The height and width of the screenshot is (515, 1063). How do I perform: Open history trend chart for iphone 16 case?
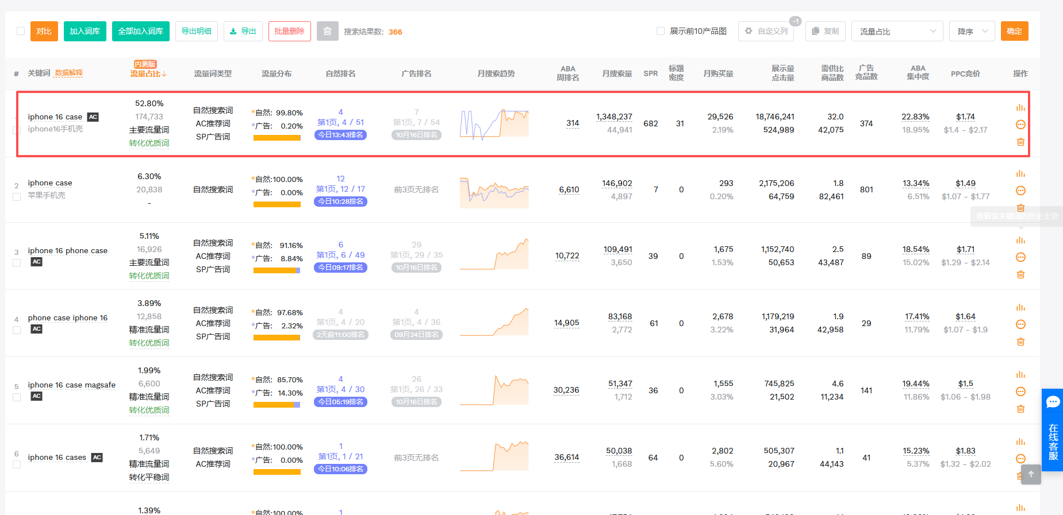pos(1020,108)
